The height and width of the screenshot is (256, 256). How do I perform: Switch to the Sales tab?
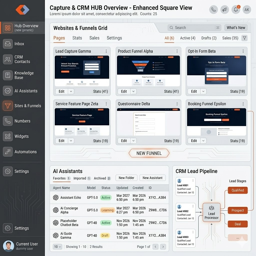pos(94,38)
